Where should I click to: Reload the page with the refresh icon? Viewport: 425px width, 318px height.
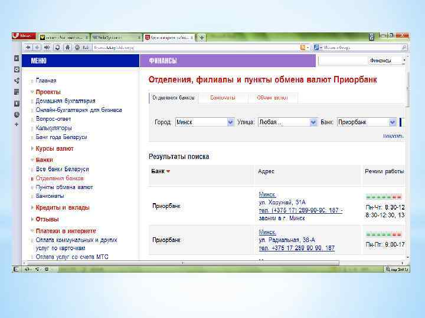point(57,48)
